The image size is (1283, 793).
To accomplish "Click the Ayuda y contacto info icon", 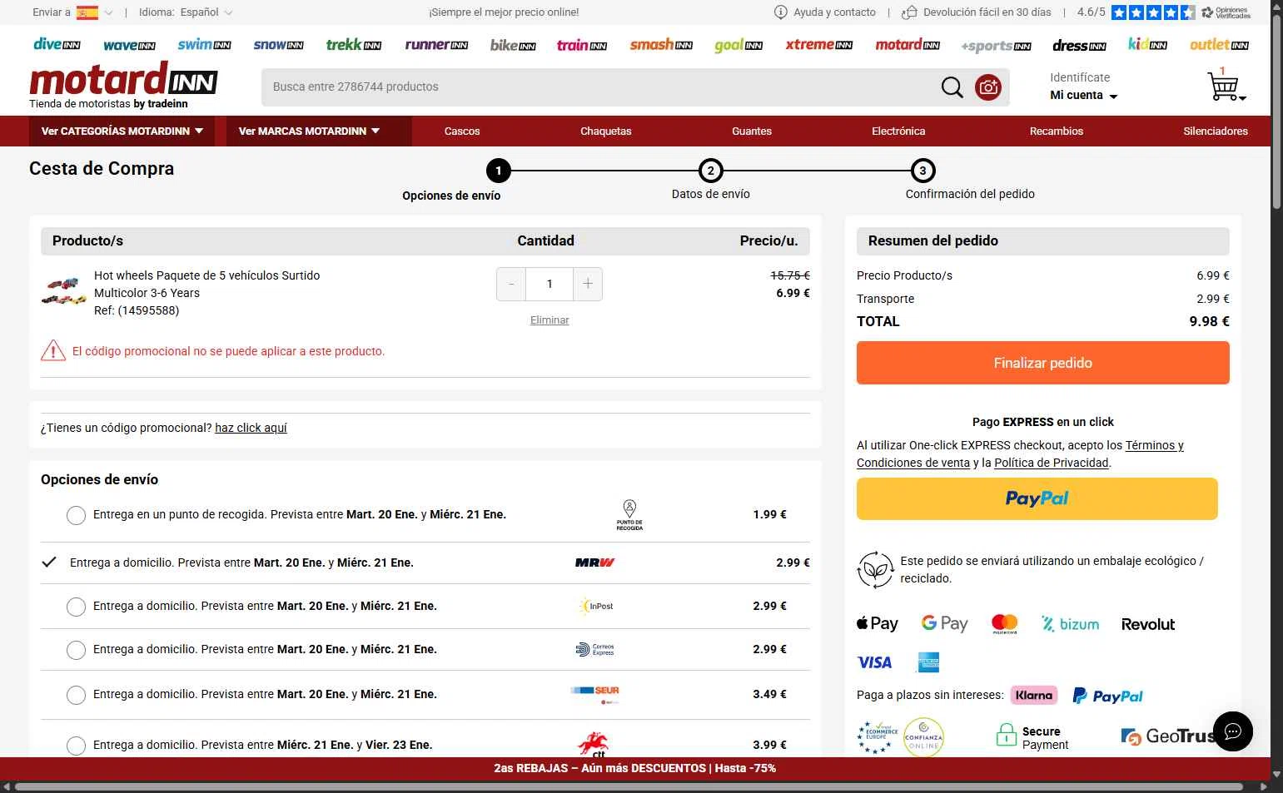I will pos(780,12).
